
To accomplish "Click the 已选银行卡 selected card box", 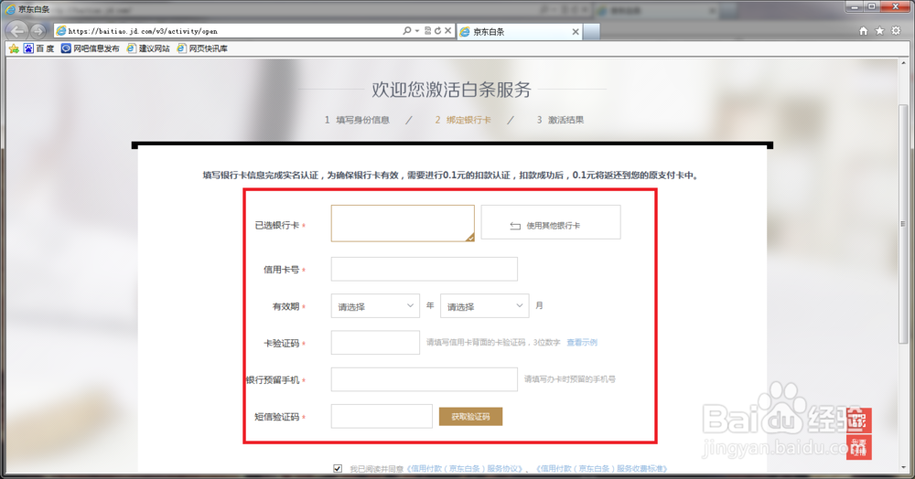I will (x=403, y=223).
